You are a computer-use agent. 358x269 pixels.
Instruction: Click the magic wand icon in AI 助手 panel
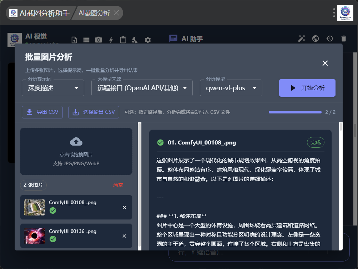pos(302,39)
